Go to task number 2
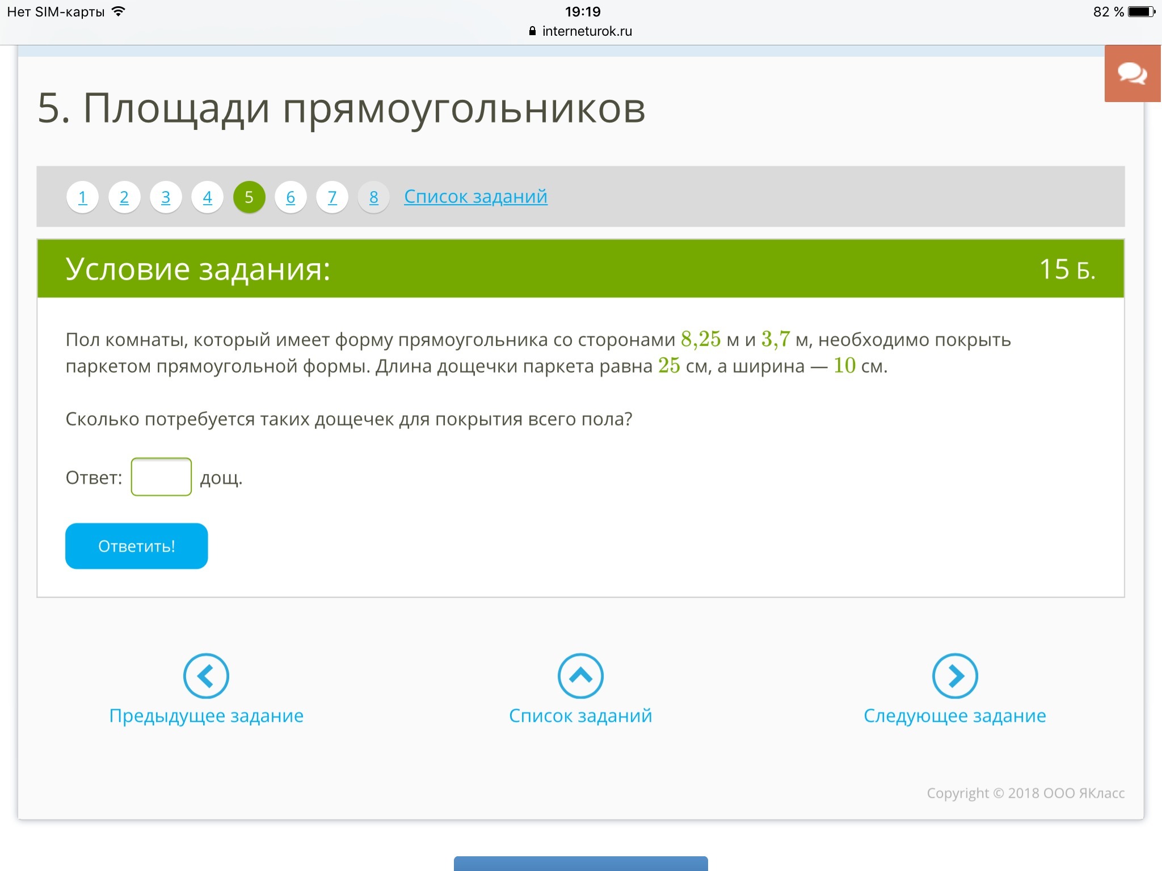The width and height of the screenshot is (1162, 871). pyautogui.click(x=124, y=197)
